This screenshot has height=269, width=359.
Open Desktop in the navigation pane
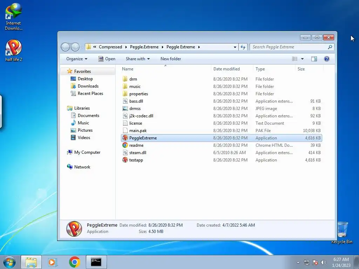coord(85,79)
